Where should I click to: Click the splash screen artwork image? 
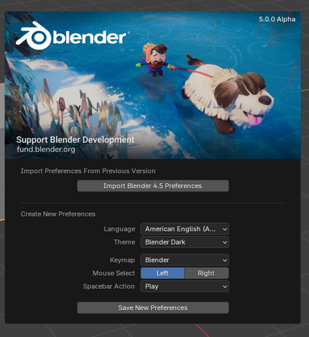152,86
